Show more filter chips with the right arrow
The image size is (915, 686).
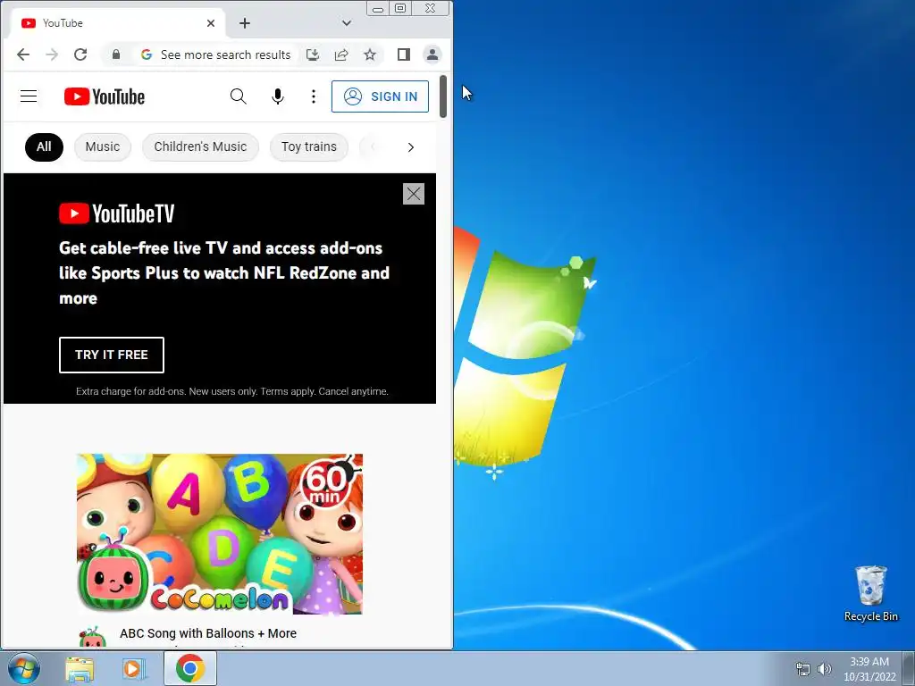[x=411, y=147]
